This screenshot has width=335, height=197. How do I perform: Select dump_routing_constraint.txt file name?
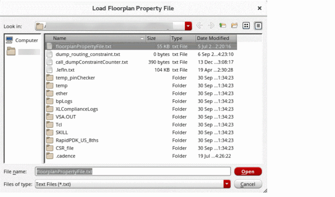(x=88, y=54)
